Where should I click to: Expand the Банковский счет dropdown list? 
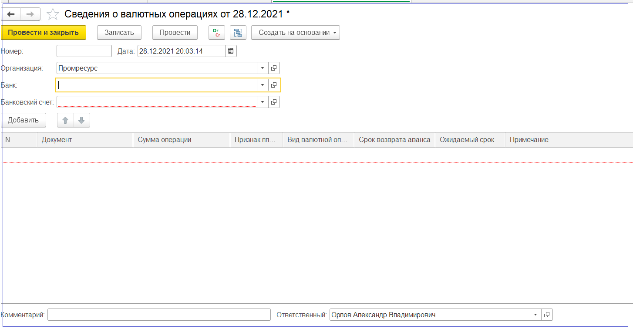(263, 102)
